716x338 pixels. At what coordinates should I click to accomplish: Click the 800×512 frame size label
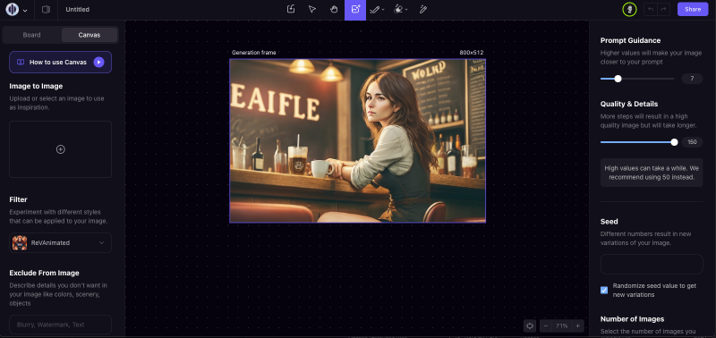pyautogui.click(x=472, y=53)
